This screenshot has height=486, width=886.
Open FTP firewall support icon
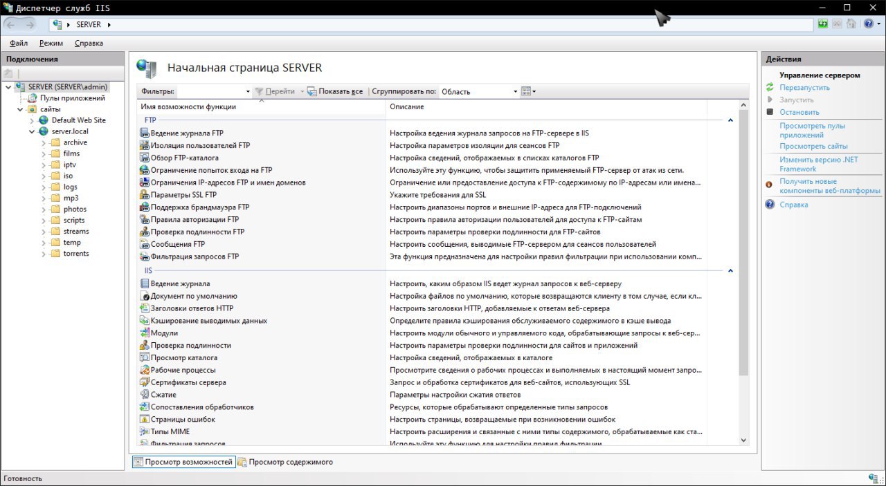click(x=145, y=207)
